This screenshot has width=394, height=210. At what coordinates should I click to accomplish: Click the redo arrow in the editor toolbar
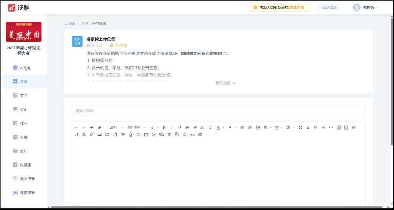pos(84,128)
